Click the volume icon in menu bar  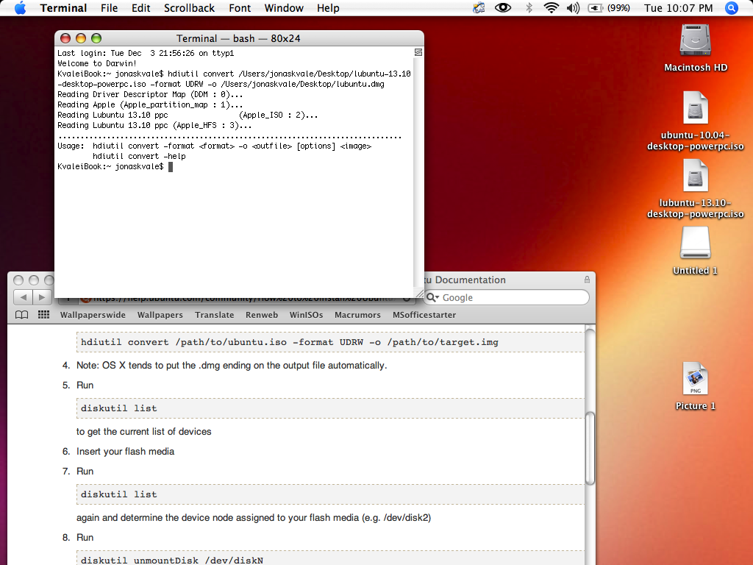pyautogui.click(x=573, y=8)
